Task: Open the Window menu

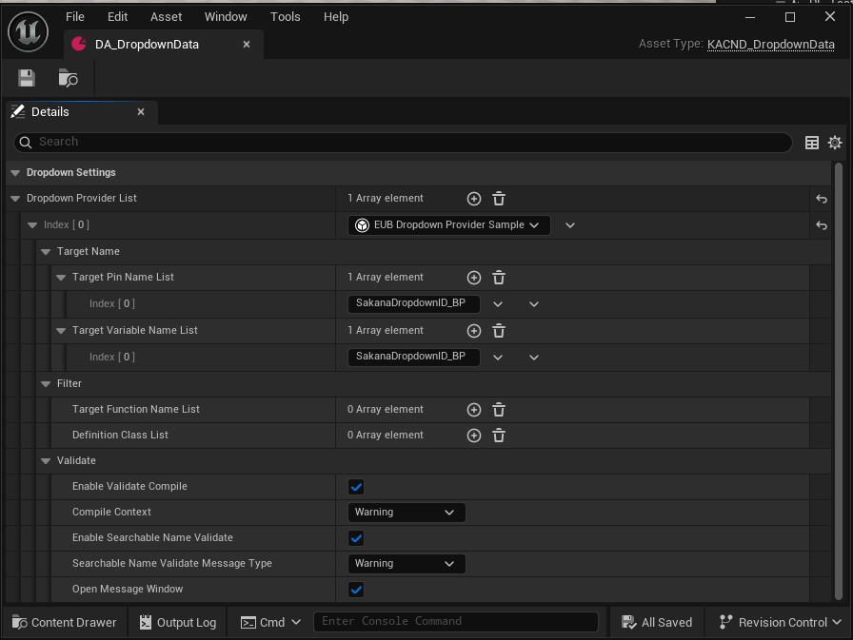Action: 226,17
